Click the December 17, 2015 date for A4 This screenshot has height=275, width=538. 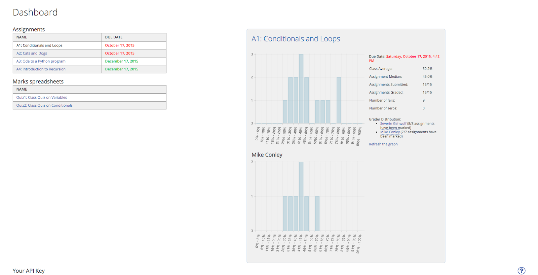click(122, 69)
